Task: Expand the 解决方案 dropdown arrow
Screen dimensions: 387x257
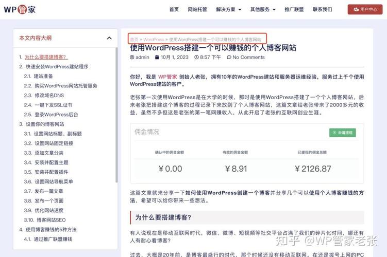Action: [240, 10]
